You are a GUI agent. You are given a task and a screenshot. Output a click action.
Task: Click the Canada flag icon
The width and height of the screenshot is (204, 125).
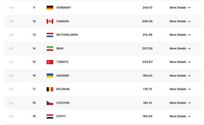50,21
